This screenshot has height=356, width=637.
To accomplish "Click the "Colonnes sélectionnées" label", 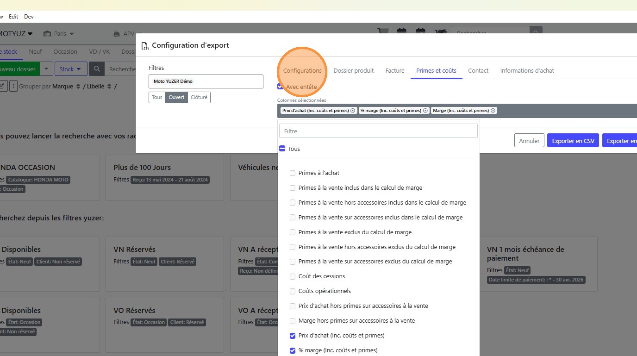I will (x=301, y=100).
